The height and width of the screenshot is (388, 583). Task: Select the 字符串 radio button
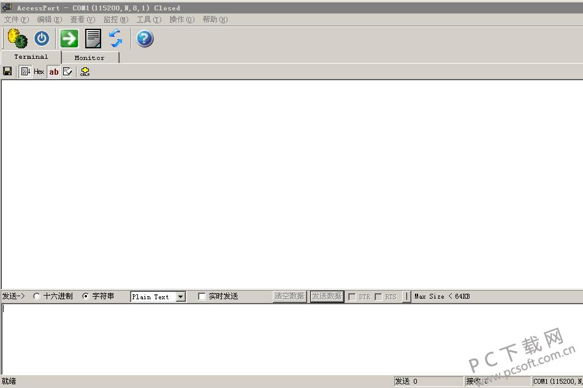click(x=85, y=296)
